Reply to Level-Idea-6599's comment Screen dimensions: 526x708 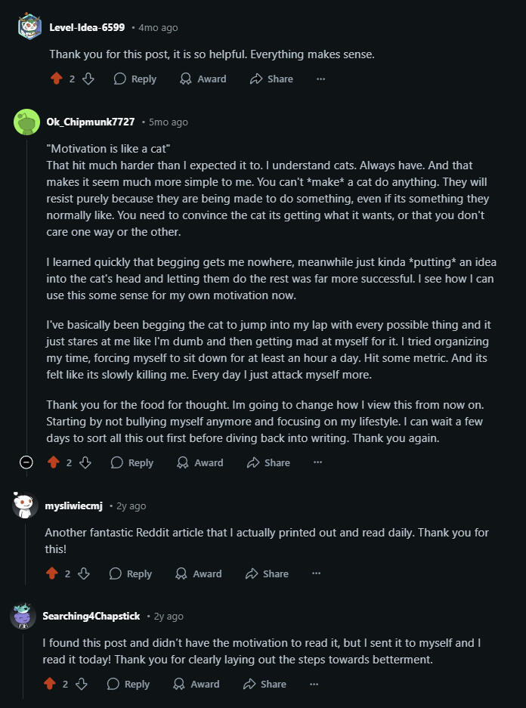(x=135, y=79)
